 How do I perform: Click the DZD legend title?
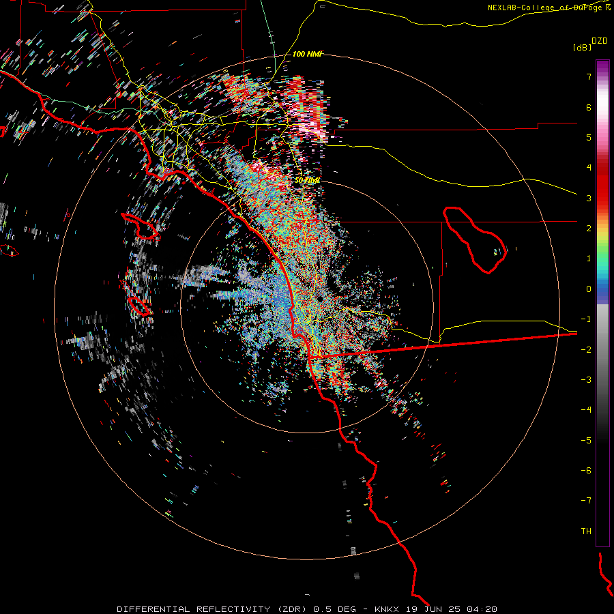(600, 41)
